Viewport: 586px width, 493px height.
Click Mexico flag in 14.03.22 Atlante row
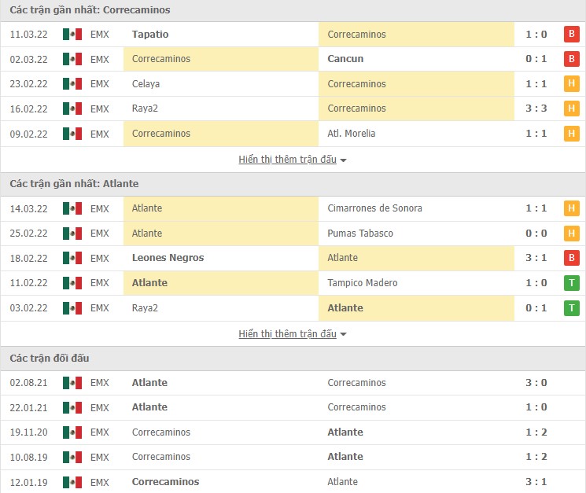pos(72,208)
